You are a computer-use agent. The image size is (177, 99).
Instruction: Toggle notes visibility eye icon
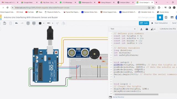pyautogui.click(x=34, y=23)
